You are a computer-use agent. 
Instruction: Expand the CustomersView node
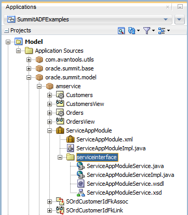pyautogui.click(x=49, y=104)
